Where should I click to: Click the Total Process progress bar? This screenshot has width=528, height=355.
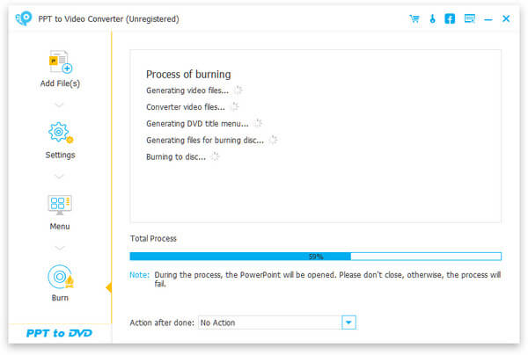pyautogui.click(x=315, y=257)
